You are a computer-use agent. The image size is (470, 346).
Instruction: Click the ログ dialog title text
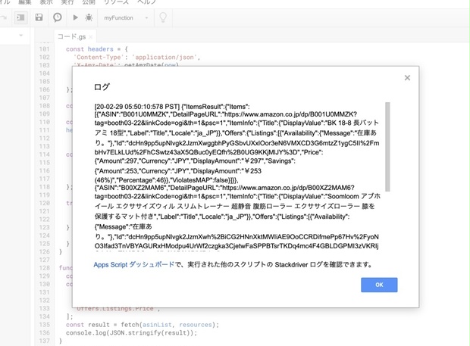(x=102, y=87)
